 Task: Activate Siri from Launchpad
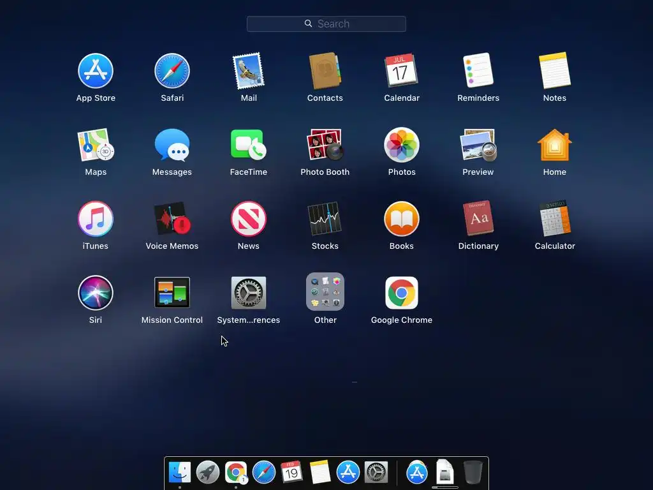(x=96, y=292)
